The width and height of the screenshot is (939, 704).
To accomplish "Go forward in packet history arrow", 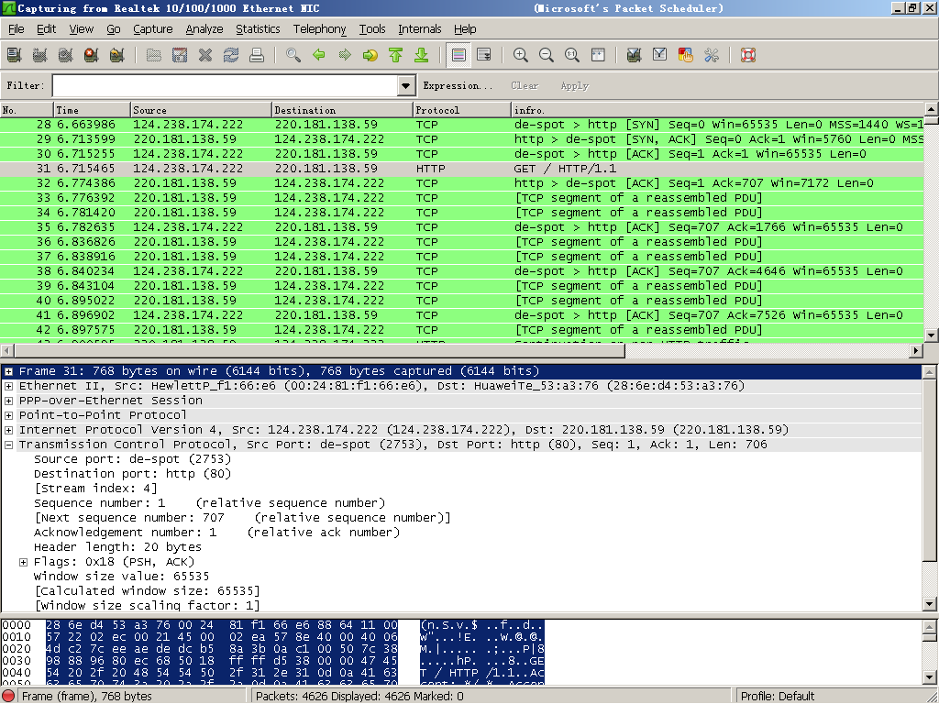I will click(345, 55).
